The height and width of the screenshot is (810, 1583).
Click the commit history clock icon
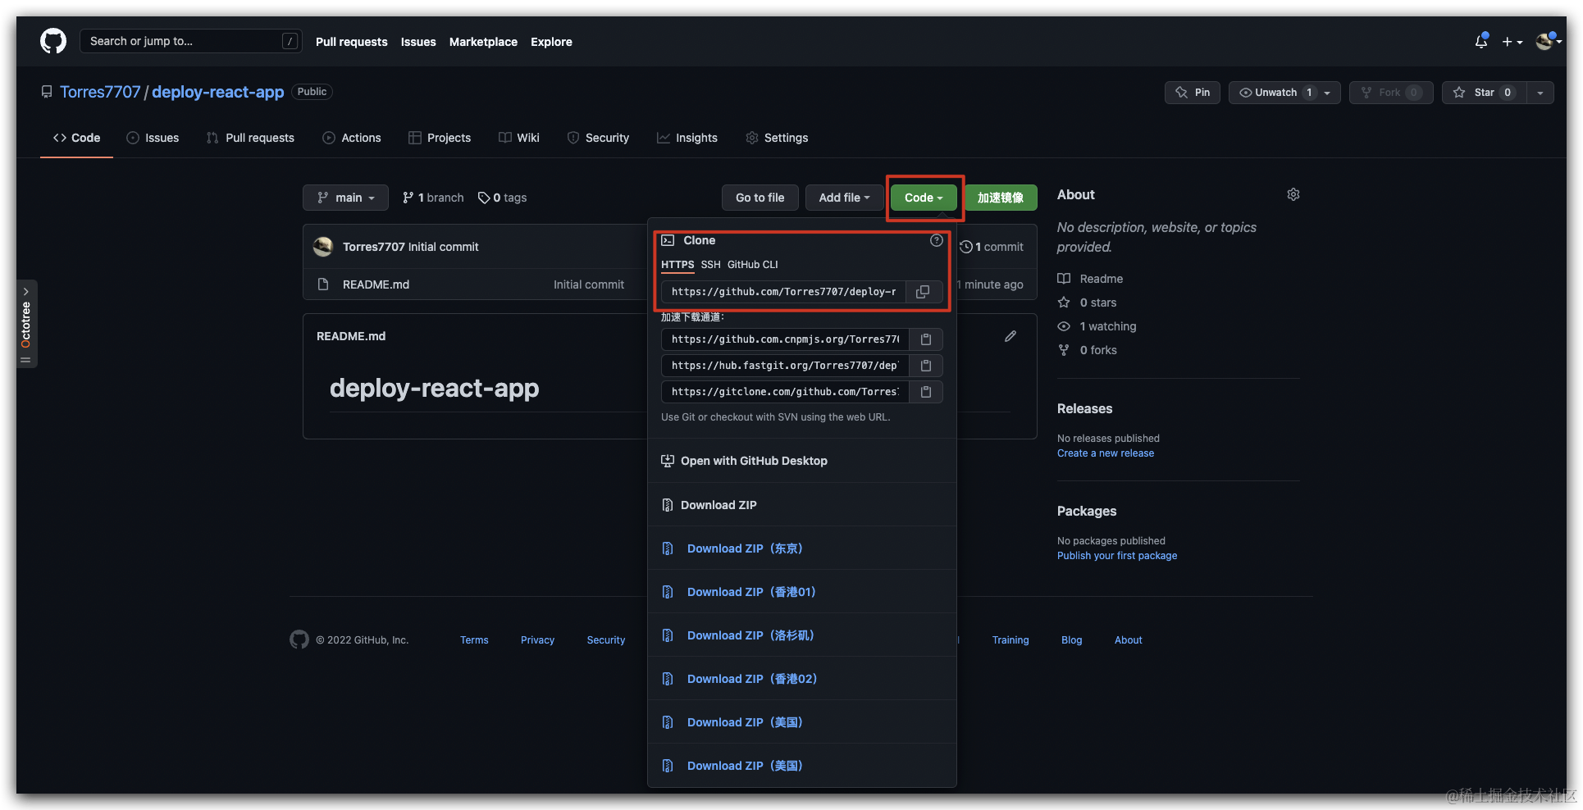point(966,247)
